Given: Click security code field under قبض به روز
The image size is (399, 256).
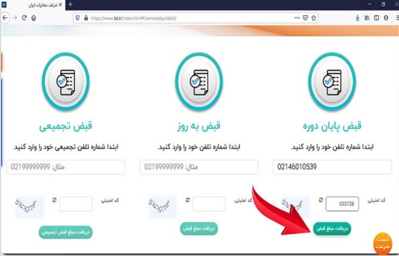Looking at the screenshot, I should [x=209, y=204].
